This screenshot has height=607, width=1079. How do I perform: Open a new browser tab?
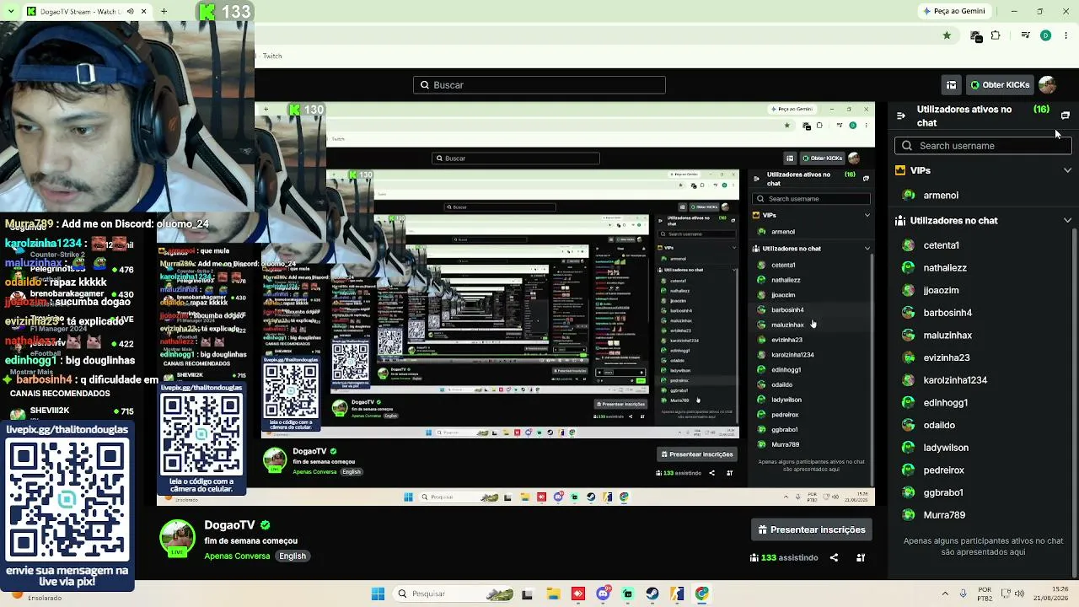(164, 12)
